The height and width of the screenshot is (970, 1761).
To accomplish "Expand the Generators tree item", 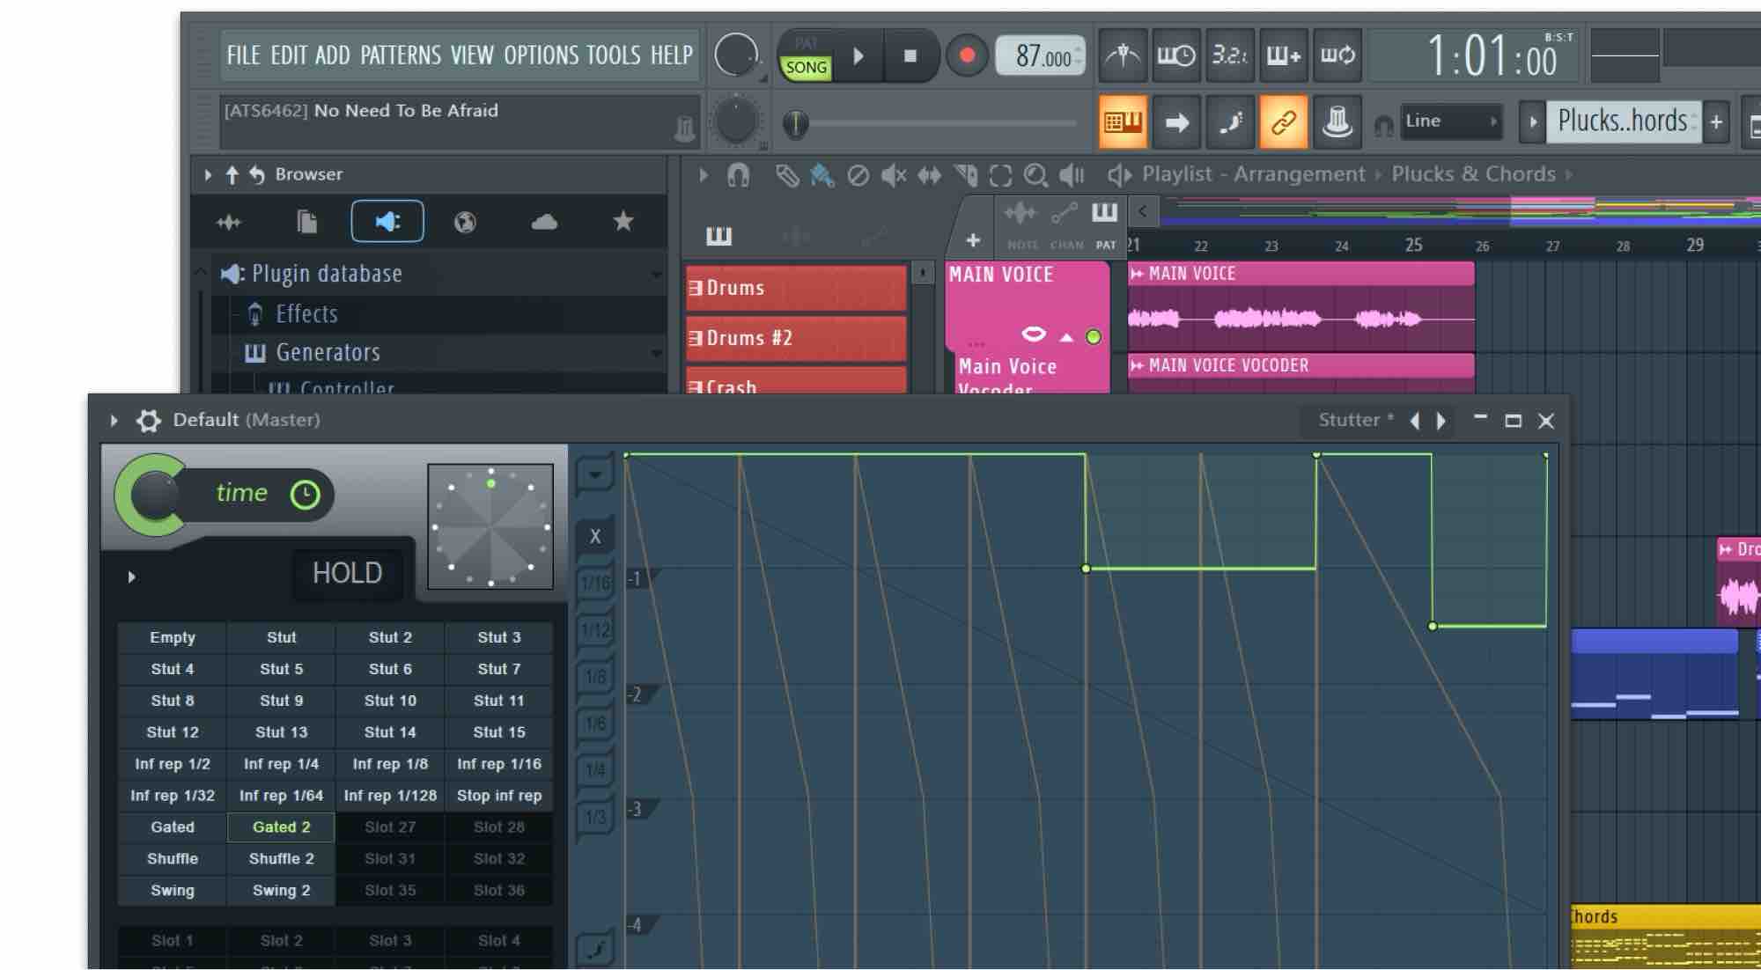I will point(328,352).
